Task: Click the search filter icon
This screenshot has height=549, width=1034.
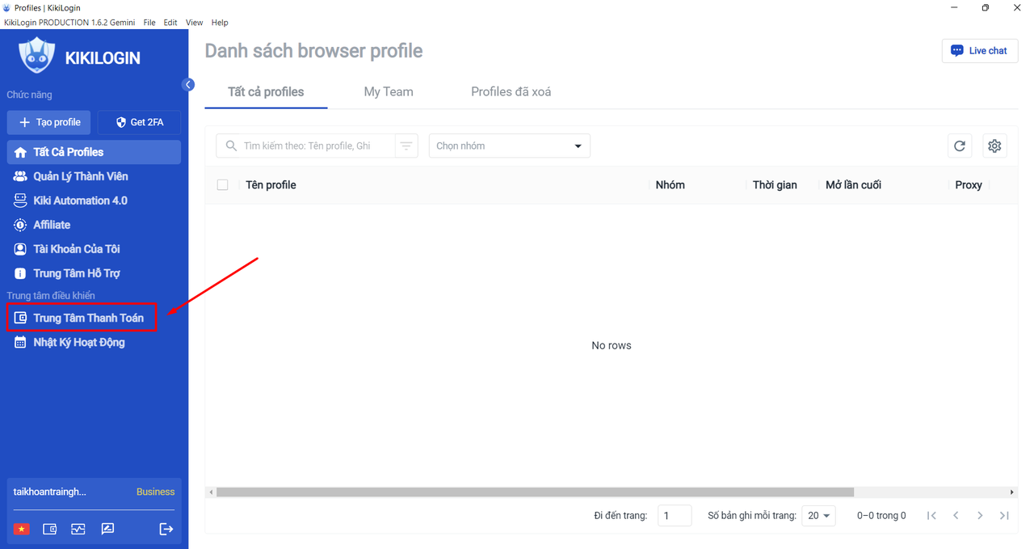Action: 406,146
